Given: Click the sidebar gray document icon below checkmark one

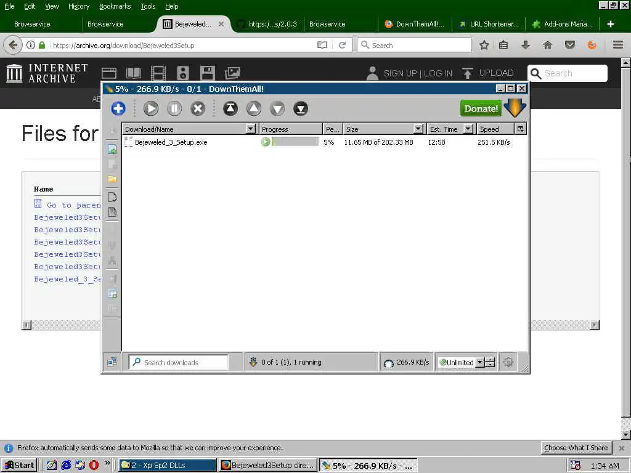Looking at the screenshot, I should point(112,212).
